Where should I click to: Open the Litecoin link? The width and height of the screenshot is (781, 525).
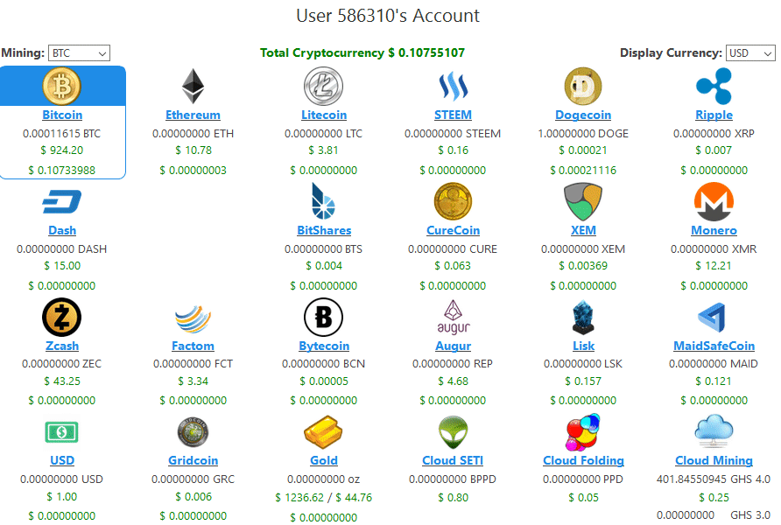(324, 115)
